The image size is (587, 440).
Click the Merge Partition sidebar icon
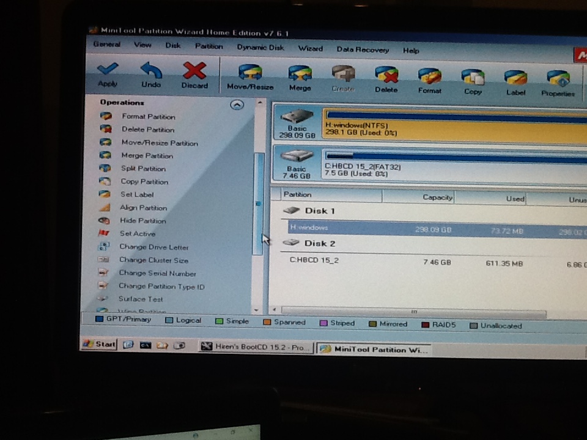[x=105, y=155]
